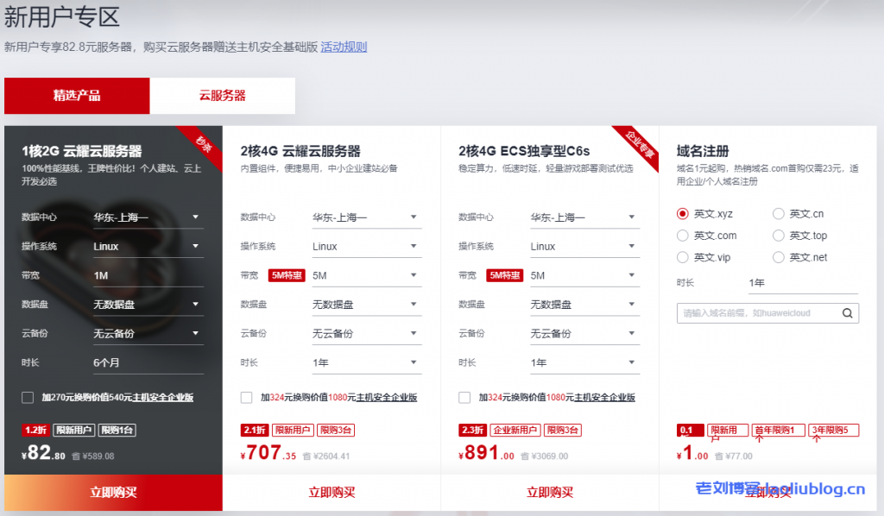Click the domain search magnifier icon
884x516 pixels.
847,313
